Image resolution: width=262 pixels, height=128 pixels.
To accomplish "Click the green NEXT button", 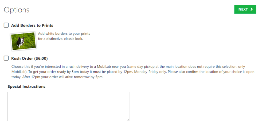I will [245, 9].
